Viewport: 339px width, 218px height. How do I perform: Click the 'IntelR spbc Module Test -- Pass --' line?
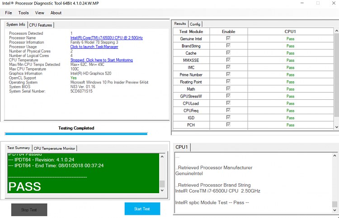coord(212,203)
